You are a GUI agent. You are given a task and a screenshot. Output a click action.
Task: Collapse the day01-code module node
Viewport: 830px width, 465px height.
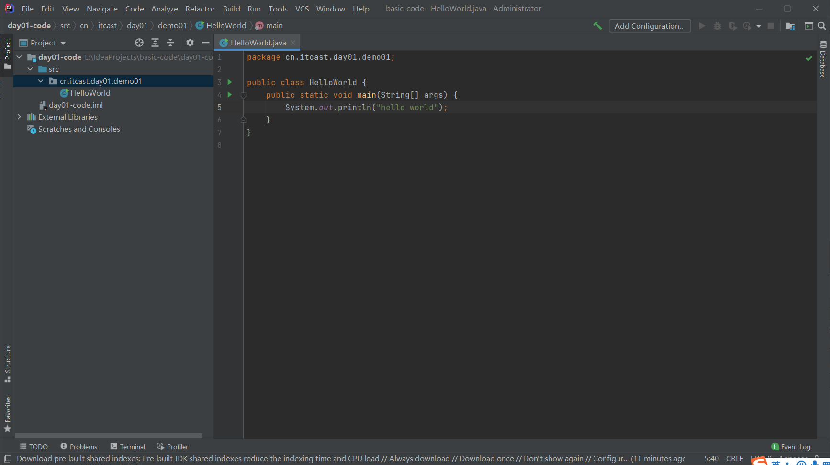click(x=19, y=57)
